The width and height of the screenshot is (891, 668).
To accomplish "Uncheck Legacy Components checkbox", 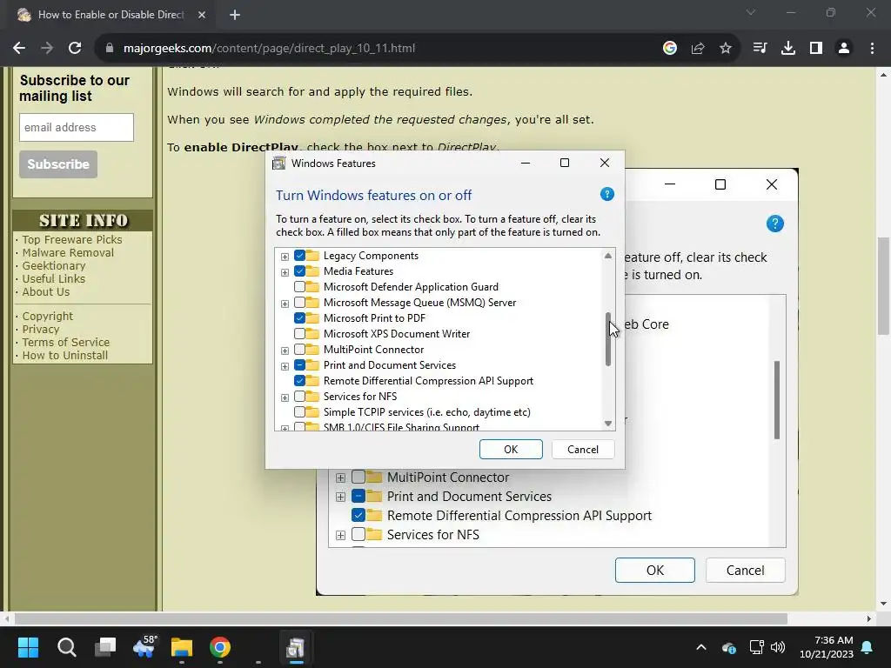I will 299,256.
